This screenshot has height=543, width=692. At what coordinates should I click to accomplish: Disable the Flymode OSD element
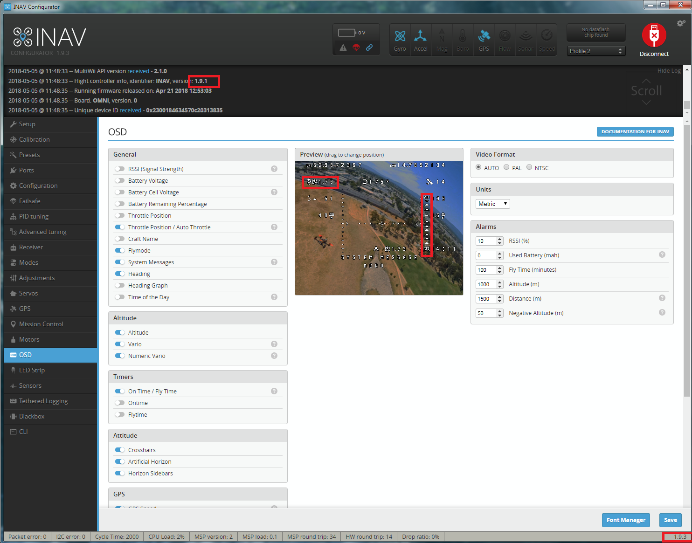click(x=120, y=250)
